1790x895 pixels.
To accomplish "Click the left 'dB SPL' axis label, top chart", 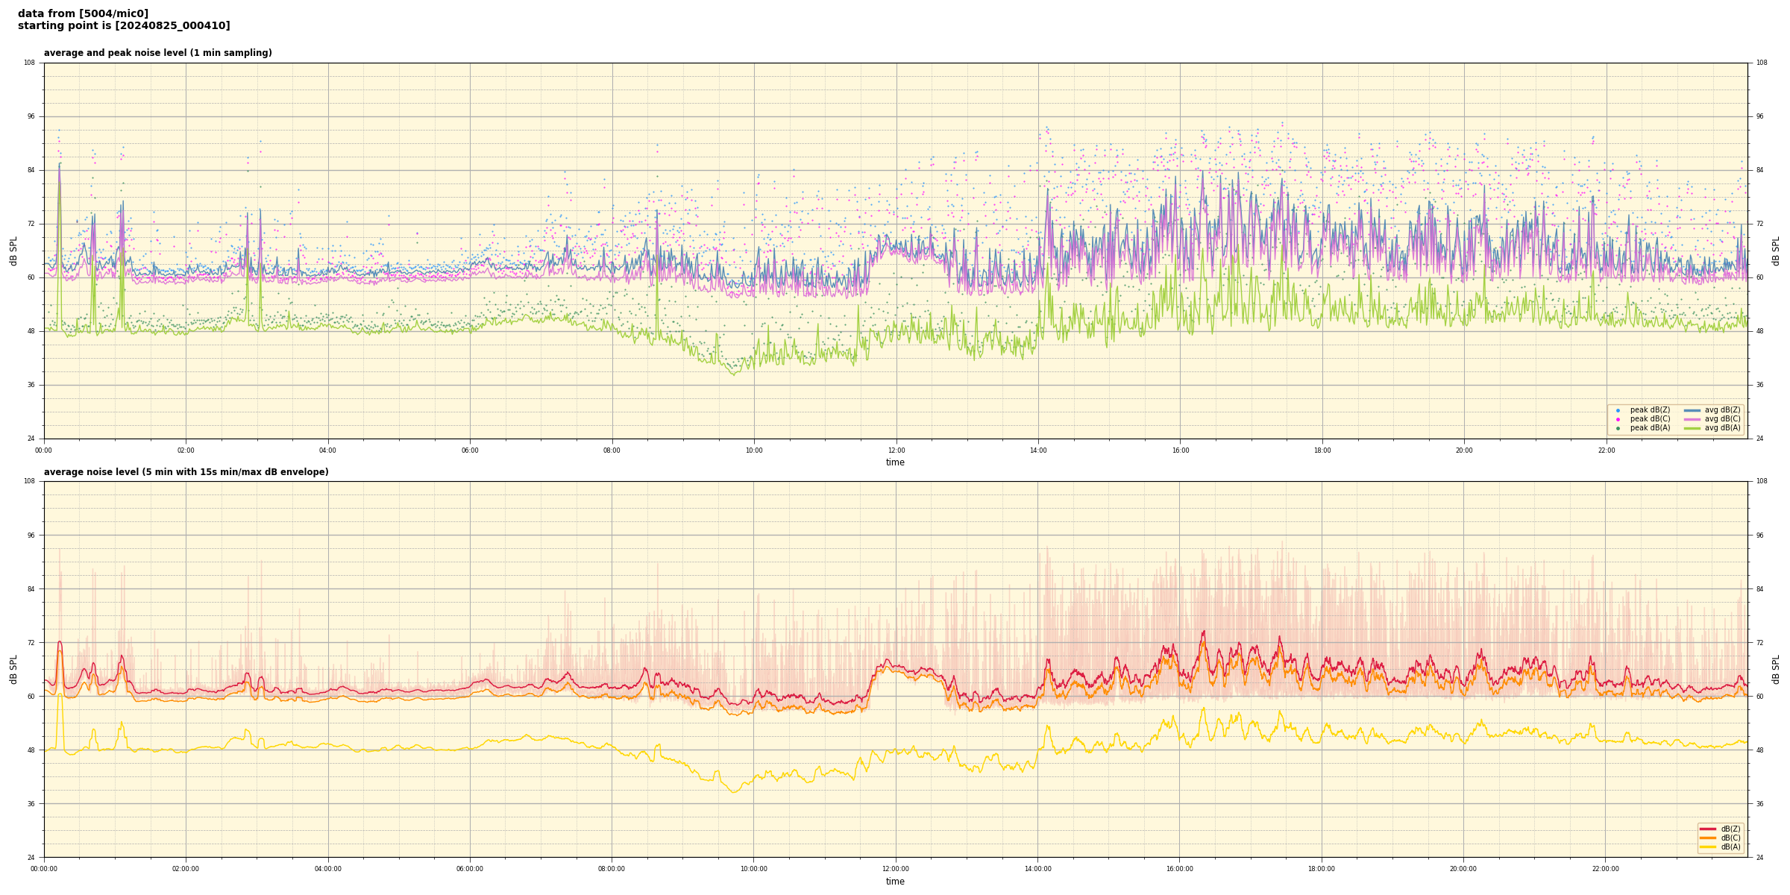I will click(x=13, y=251).
